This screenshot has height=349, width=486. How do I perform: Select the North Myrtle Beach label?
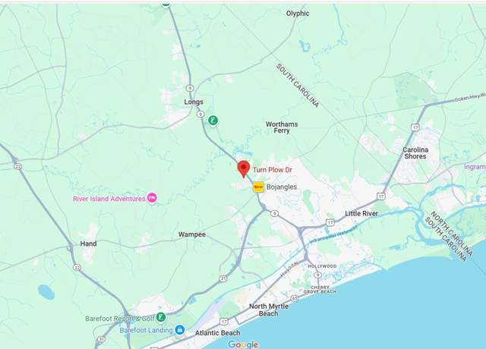269,310
